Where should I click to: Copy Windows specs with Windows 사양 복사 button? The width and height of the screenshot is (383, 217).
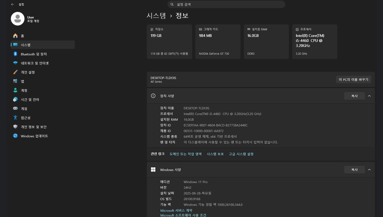pyautogui.click(x=354, y=170)
